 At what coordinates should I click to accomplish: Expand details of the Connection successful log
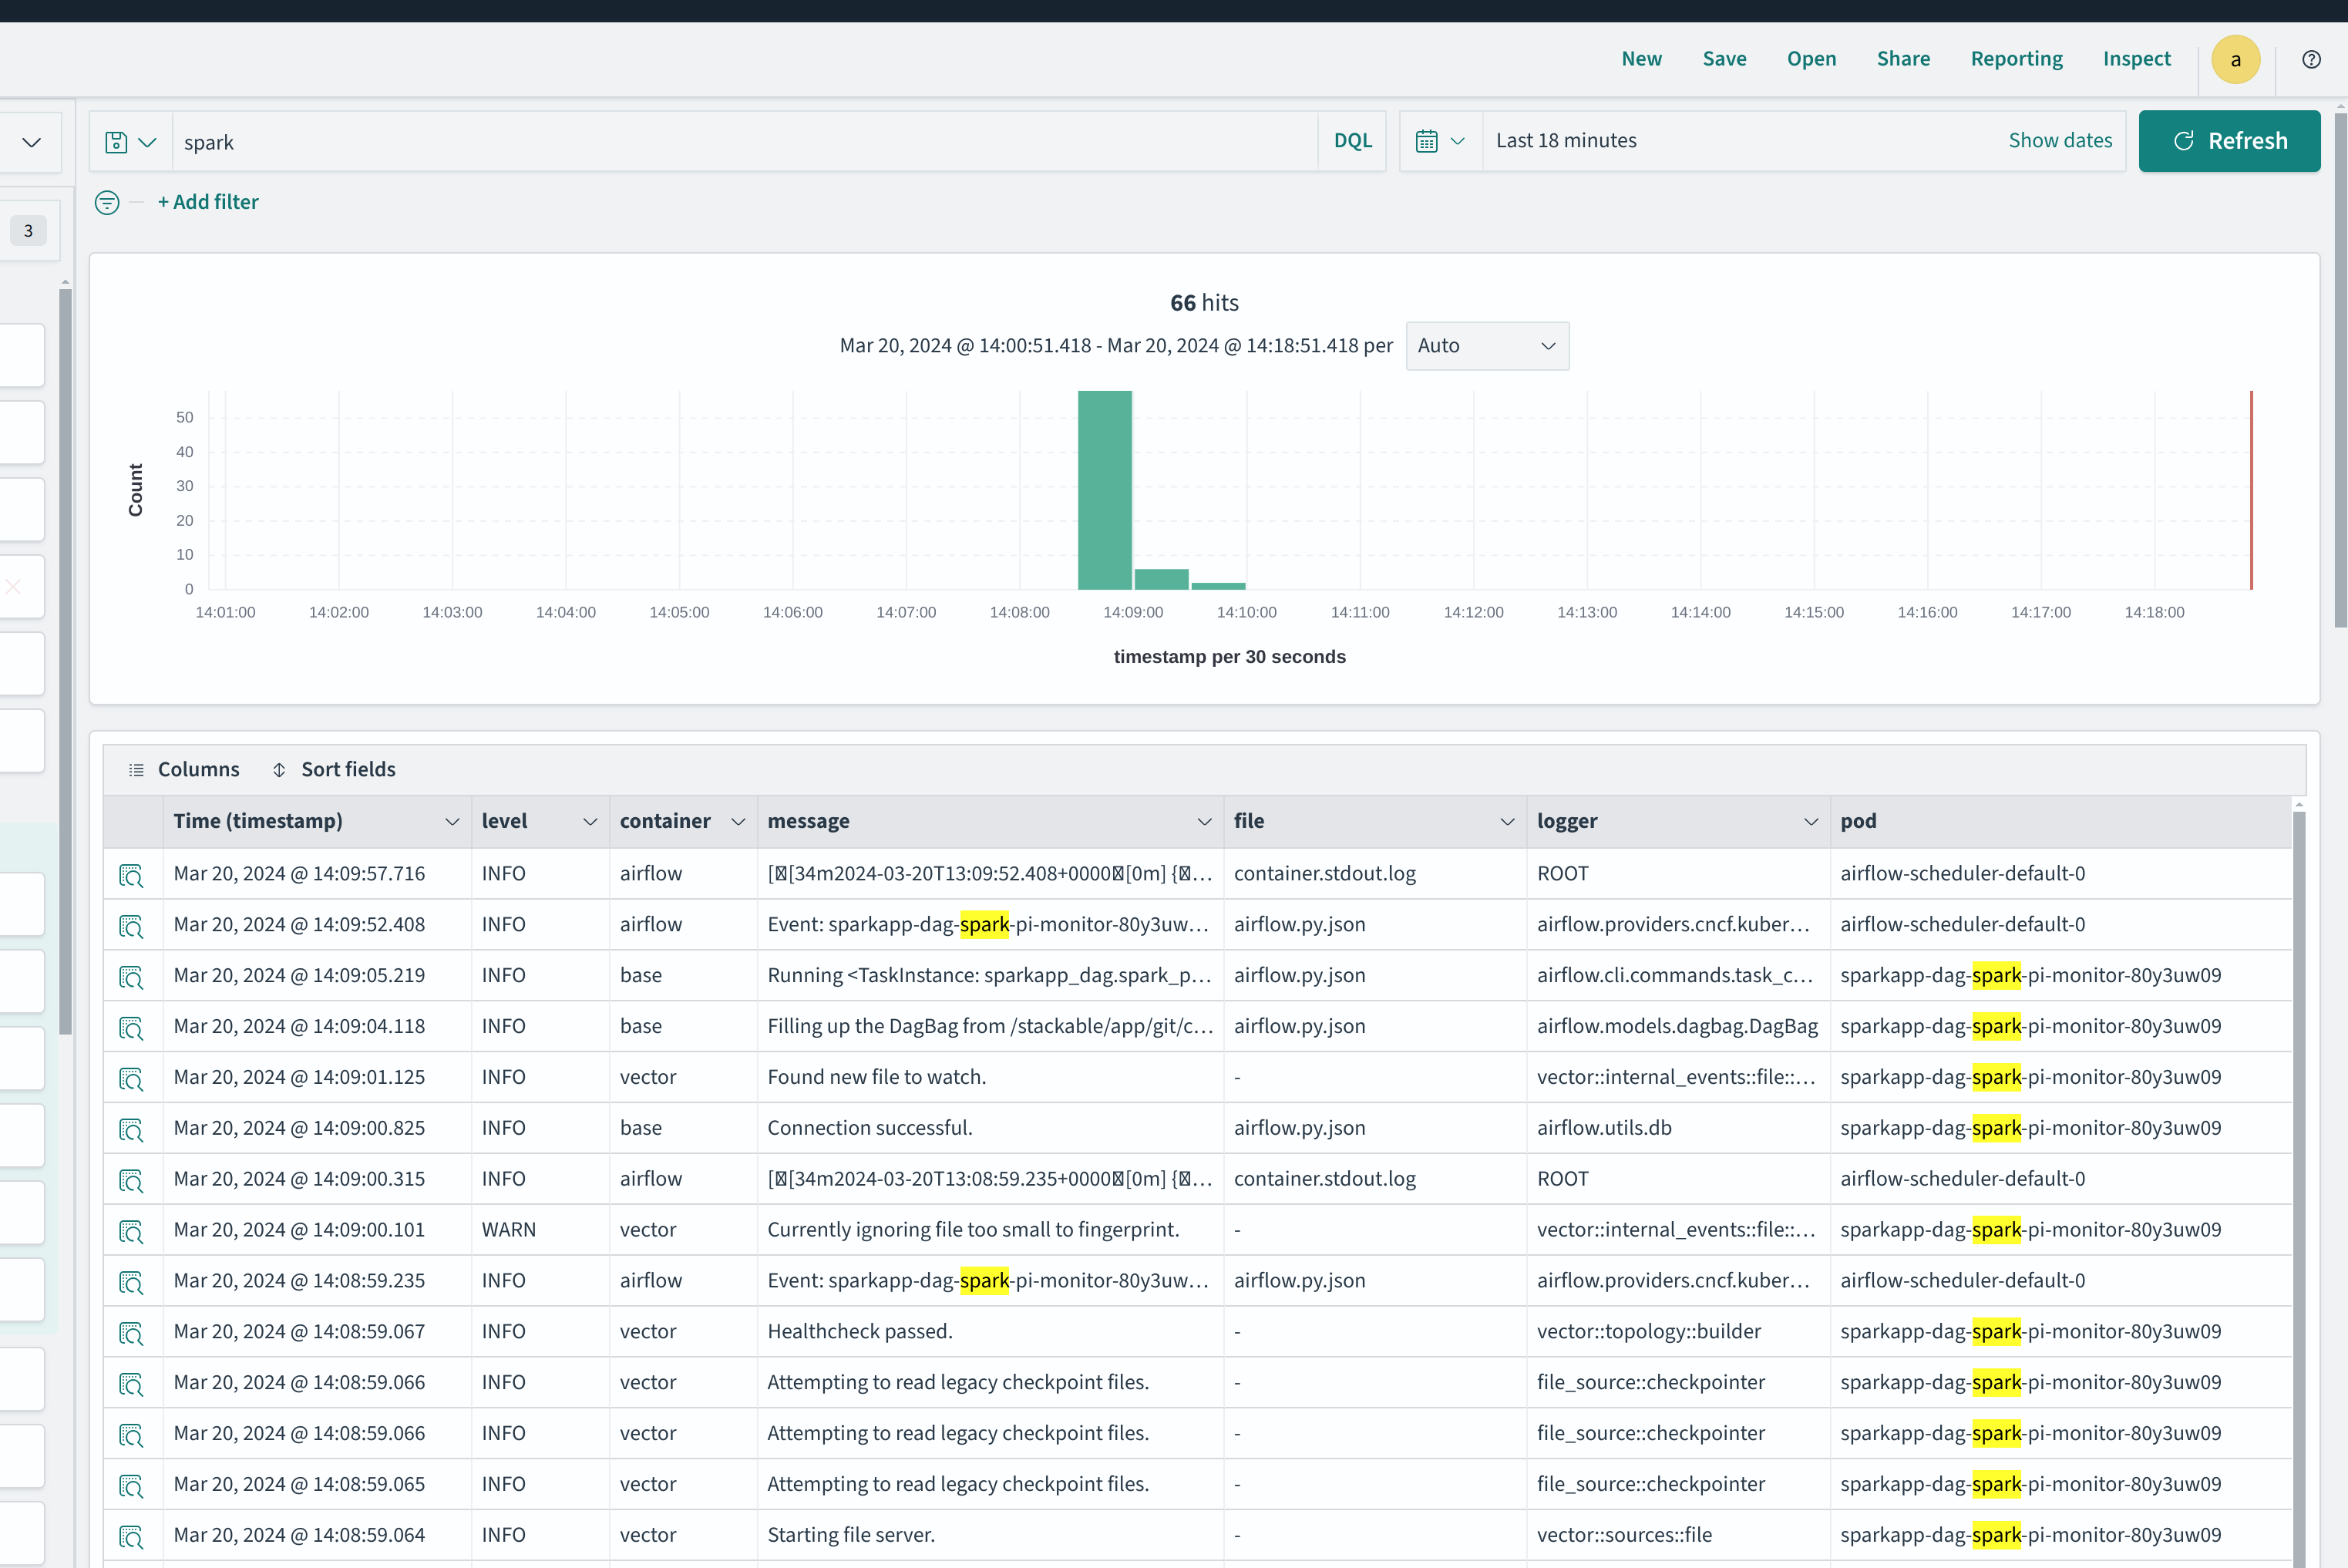click(x=133, y=1129)
